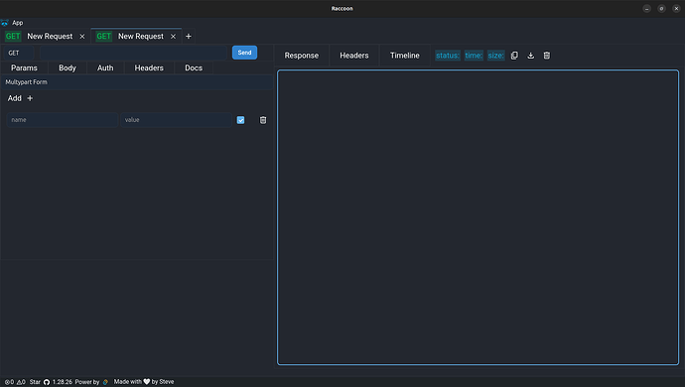Screen dimensions: 685x387
Task: Click the plus icon next to Add
Action: (x=30, y=98)
